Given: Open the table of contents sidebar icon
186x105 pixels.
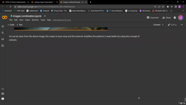Looking at the screenshot, I should (3, 26).
